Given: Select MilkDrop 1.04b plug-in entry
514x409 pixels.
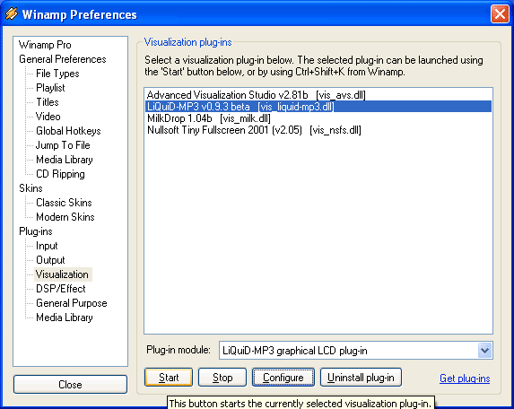Looking at the screenshot, I should 209,118.
